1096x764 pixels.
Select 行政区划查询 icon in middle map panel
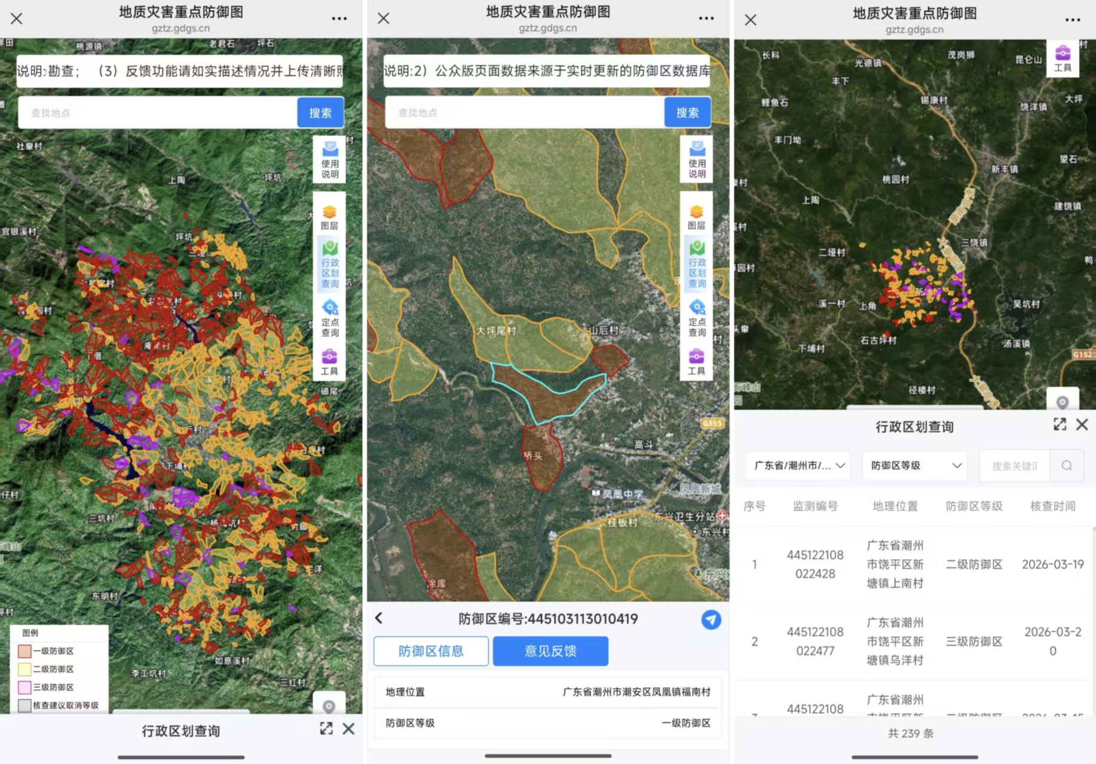[x=696, y=264]
